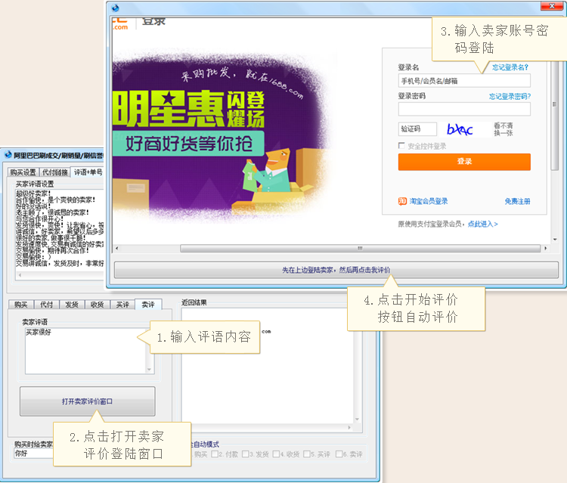Click the 好商好货等你抢 banner text

pos(188,144)
